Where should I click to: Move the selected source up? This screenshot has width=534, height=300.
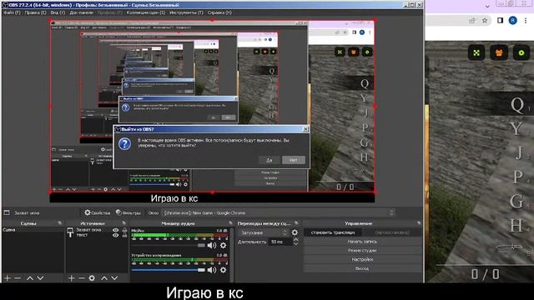[104, 278]
